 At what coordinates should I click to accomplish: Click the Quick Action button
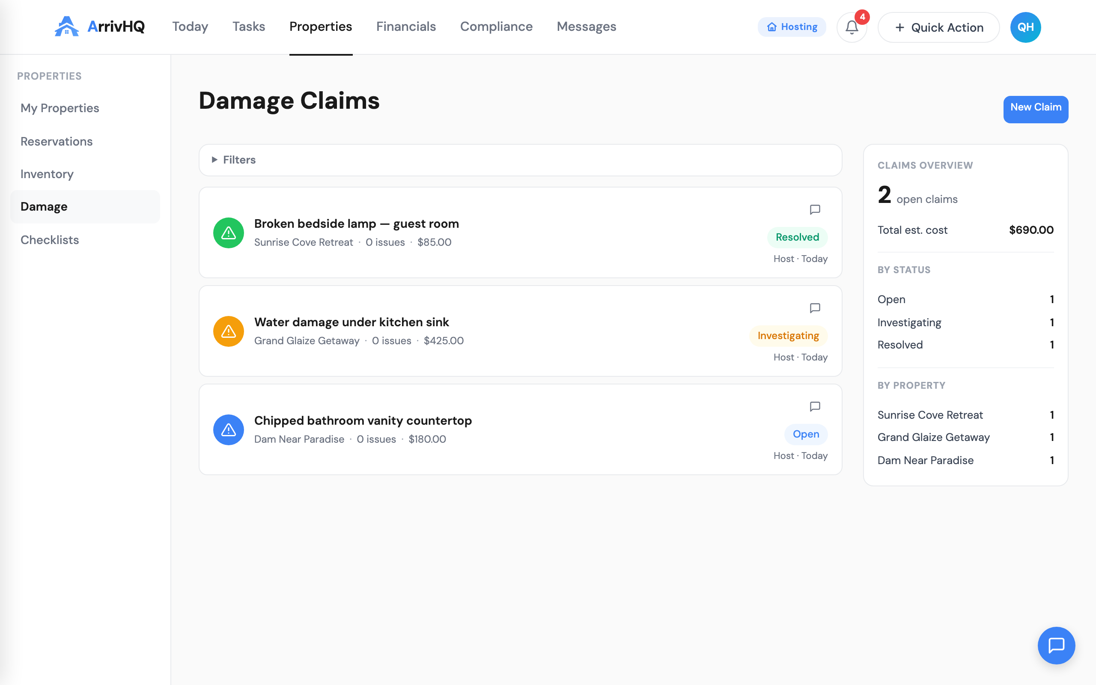938,27
